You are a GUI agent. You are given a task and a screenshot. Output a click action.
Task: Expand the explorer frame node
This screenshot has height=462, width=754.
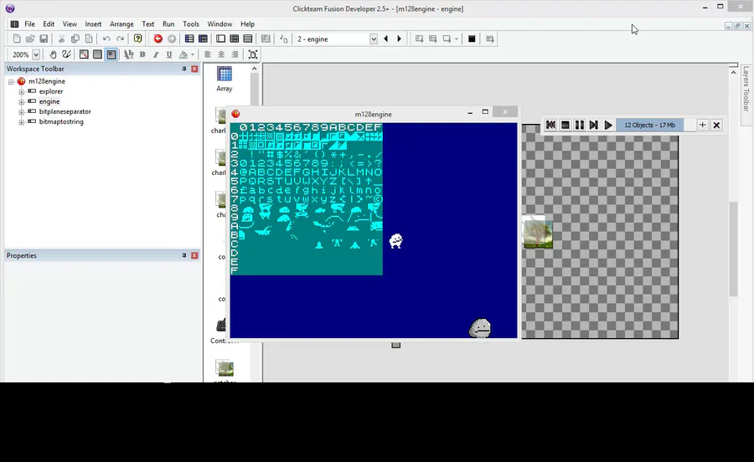click(x=22, y=92)
